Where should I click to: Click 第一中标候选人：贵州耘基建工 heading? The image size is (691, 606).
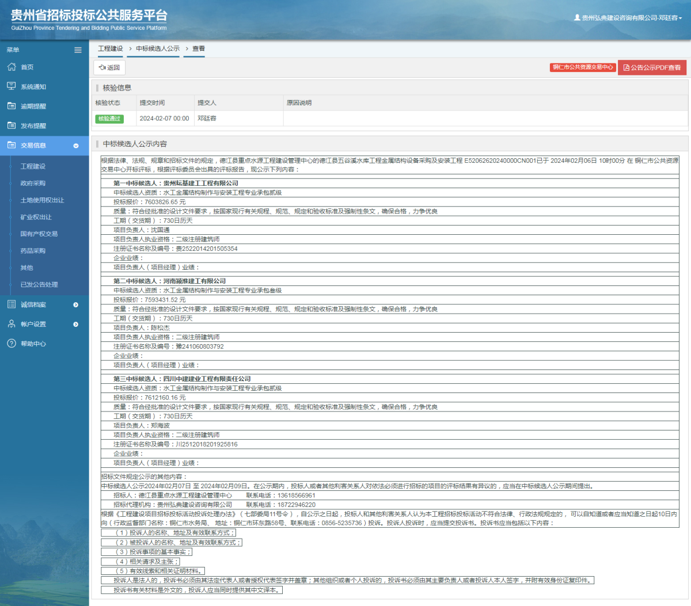[x=176, y=183]
